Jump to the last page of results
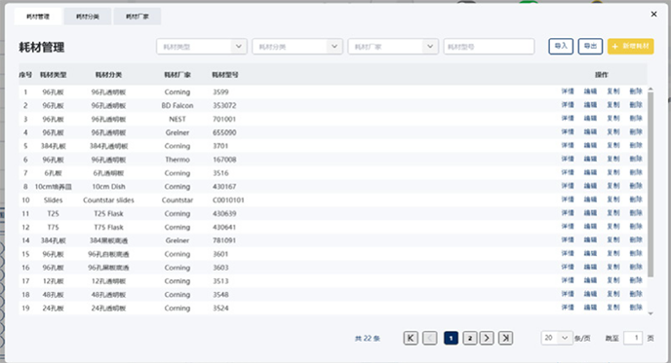This screenshot has width=671, height=363. 505,339
